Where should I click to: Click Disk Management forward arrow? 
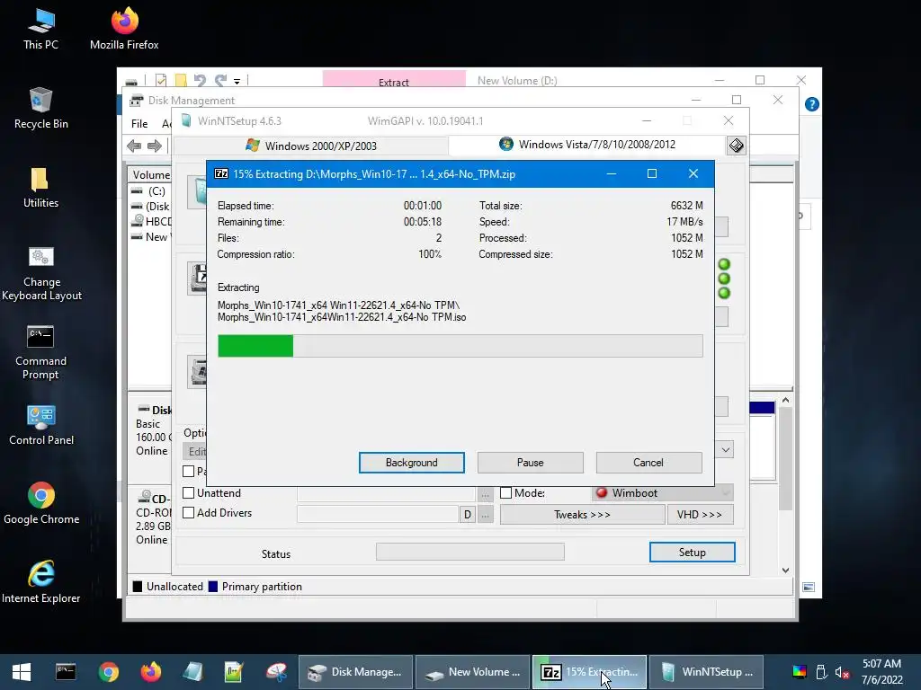click(x=155, y=146)
